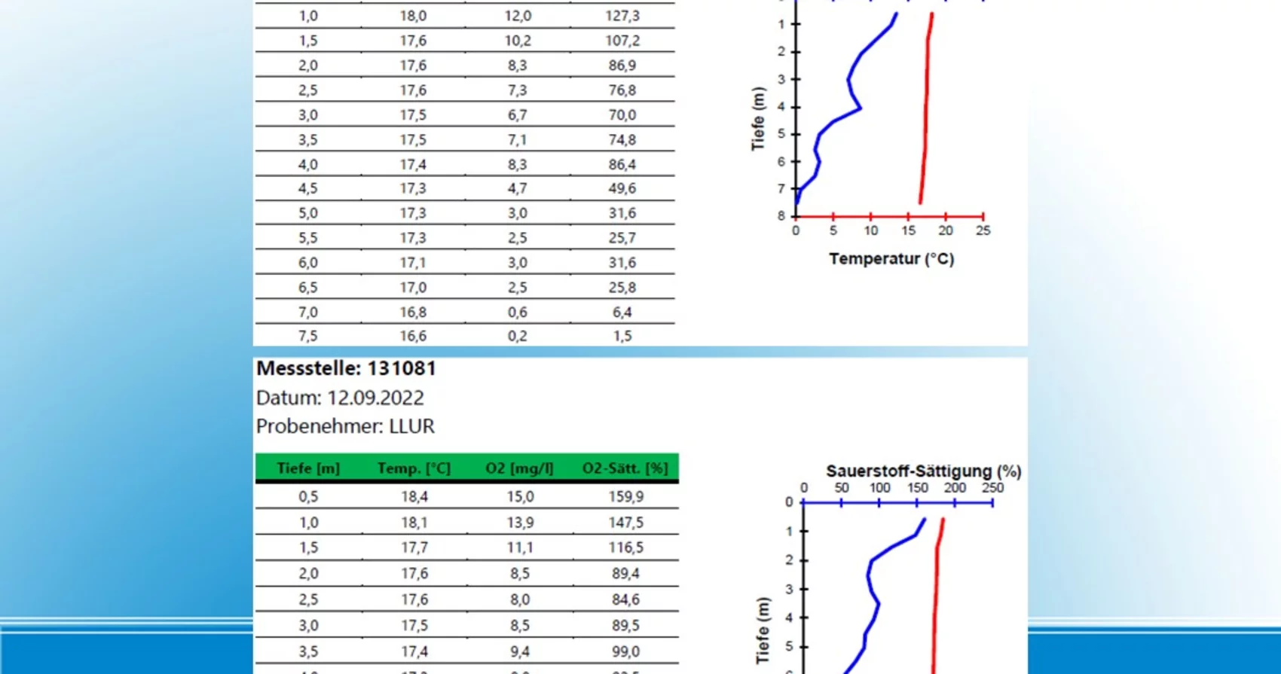Select saturation value 127,3 in the upper table
The image size is (1281, 674).
point(622,16)
